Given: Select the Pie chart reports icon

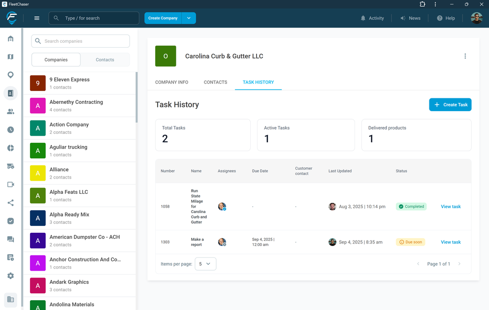Looking at the screenshot, I should tap(10, 148).
